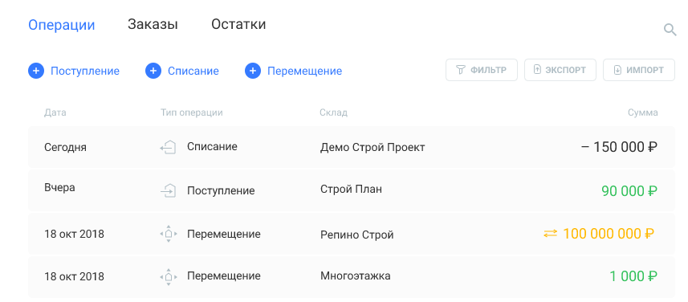Click the Экспорт button
This screenshot has width=688, height=302.
click(x=560, y=70)
